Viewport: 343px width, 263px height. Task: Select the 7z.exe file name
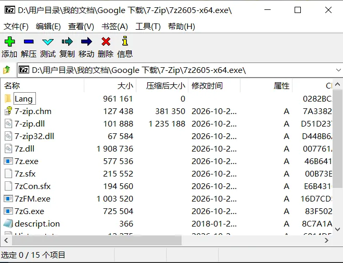(27, 161)
